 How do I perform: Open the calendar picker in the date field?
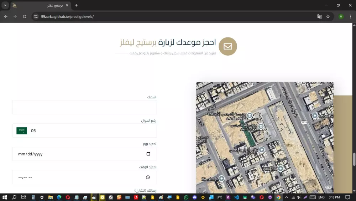tap(148, 154)
